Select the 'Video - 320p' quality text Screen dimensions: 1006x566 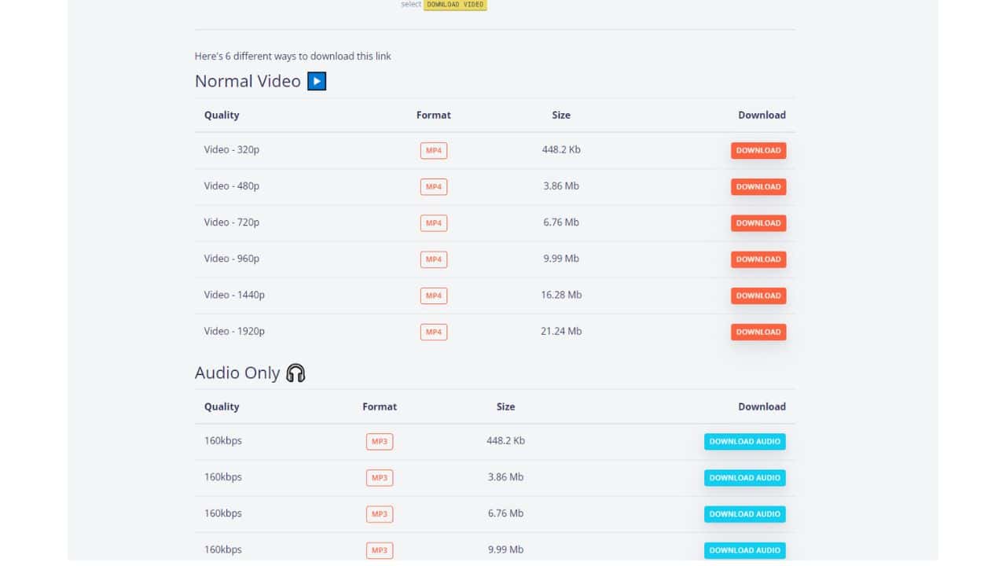coord(232,149)
